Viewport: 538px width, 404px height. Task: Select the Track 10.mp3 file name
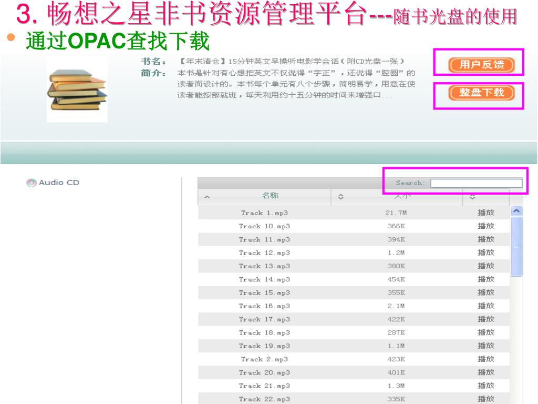(x=264, y=226)
